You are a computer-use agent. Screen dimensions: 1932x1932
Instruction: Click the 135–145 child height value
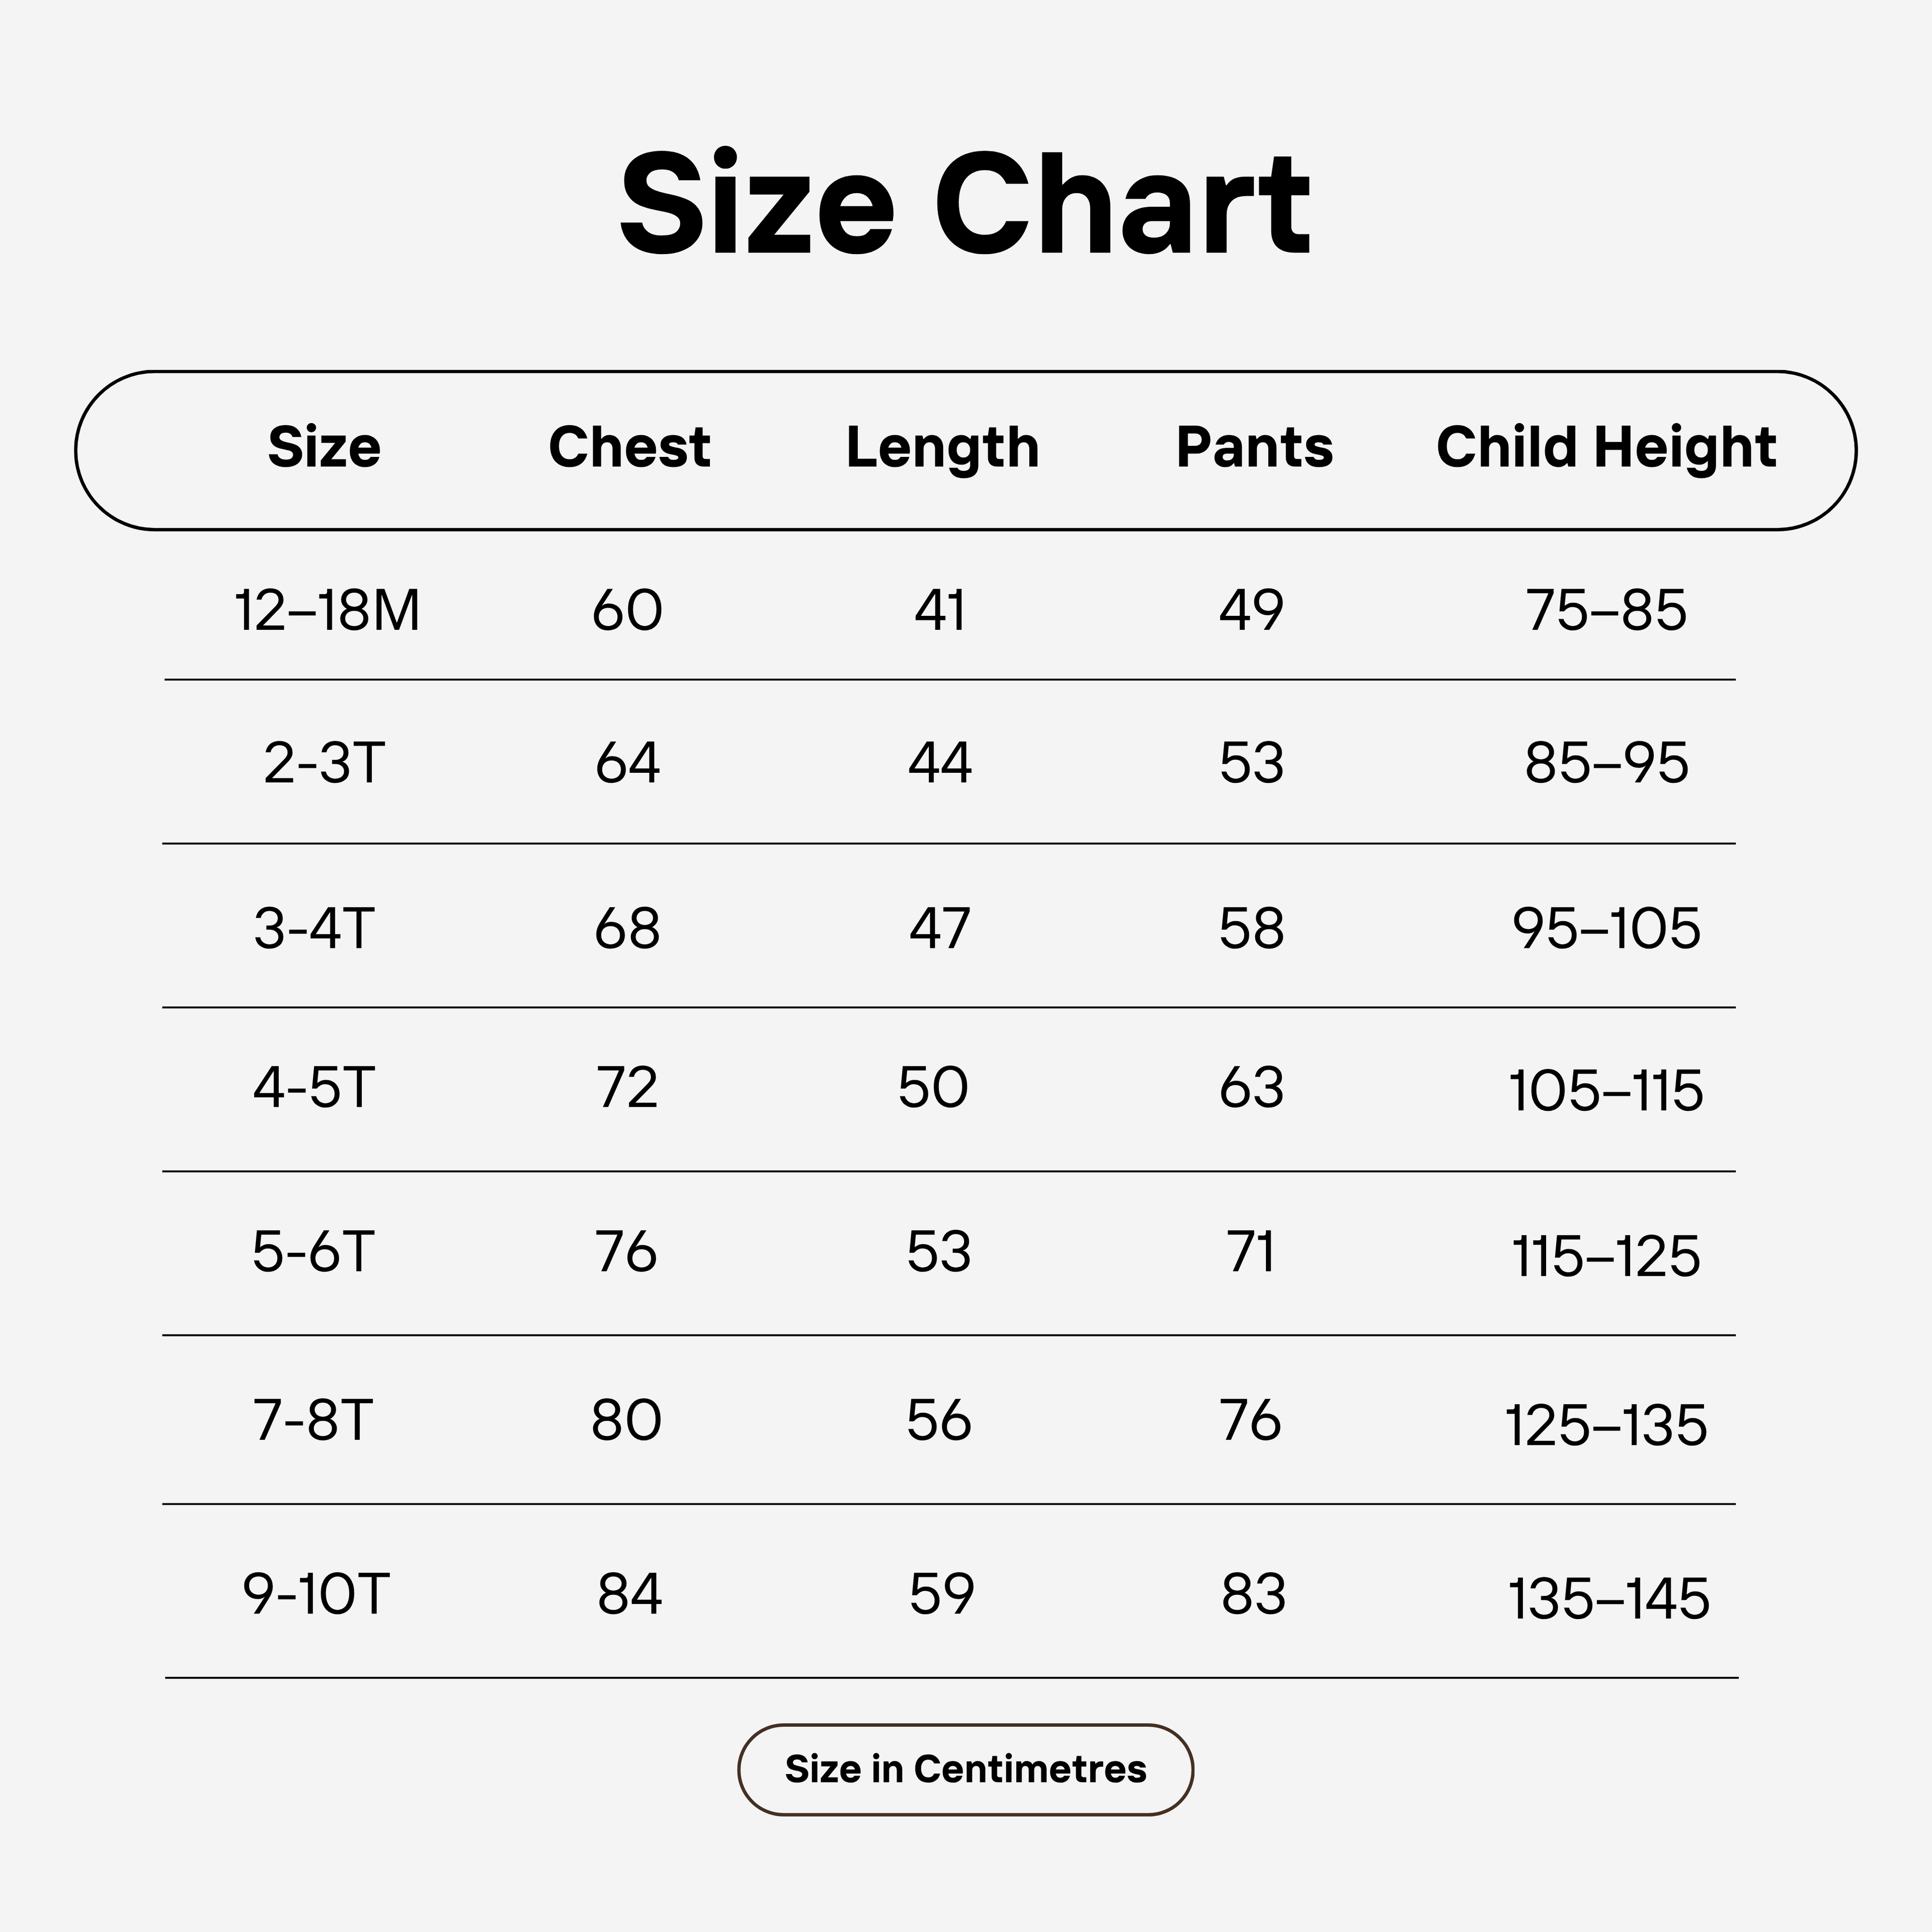tap(1608, 1599)
